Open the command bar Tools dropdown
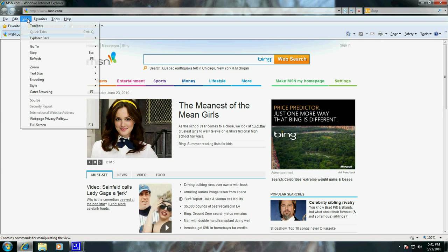 (426, 34)
